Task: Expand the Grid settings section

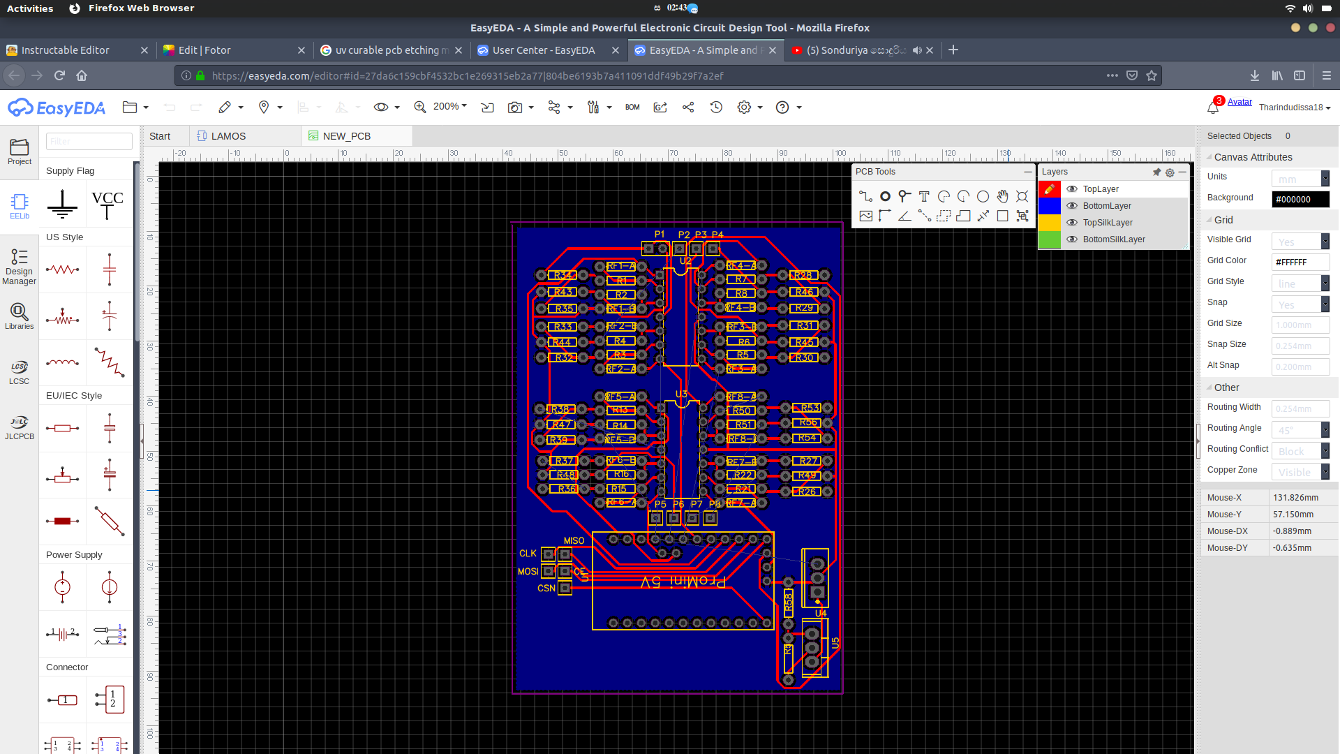Action: coord(1211,220)
